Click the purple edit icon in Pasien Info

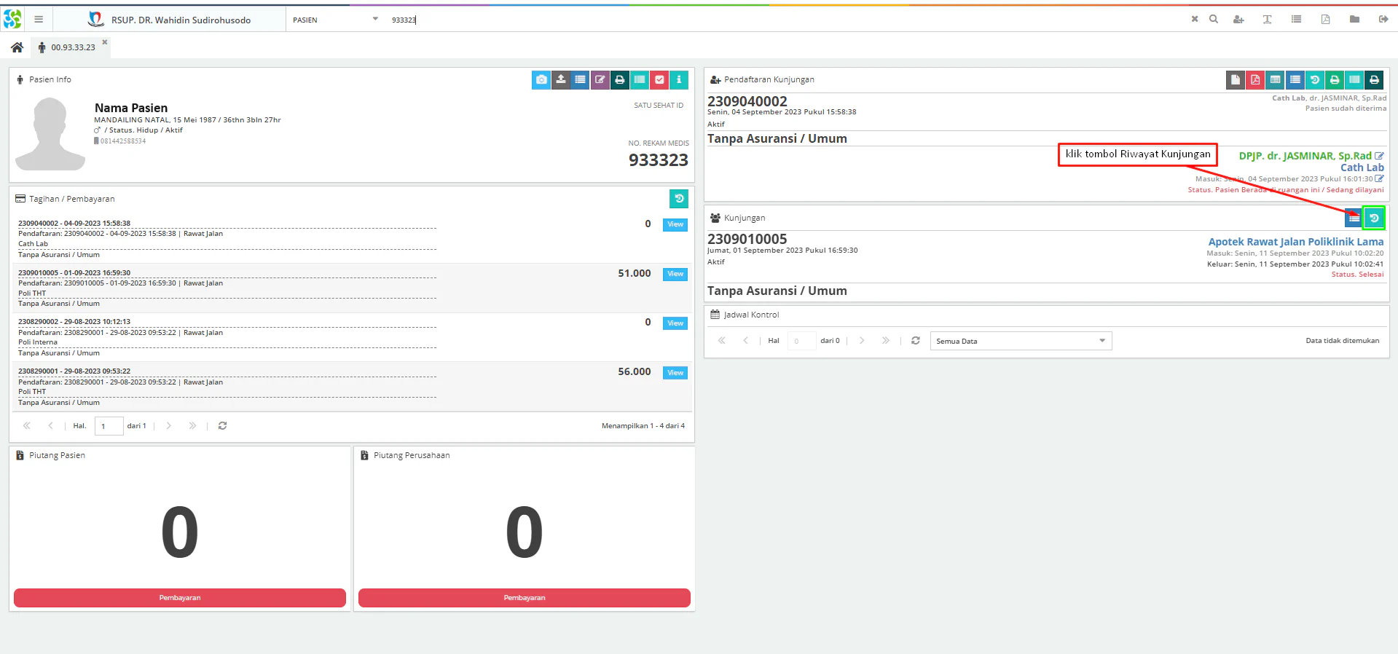(600, 79)
